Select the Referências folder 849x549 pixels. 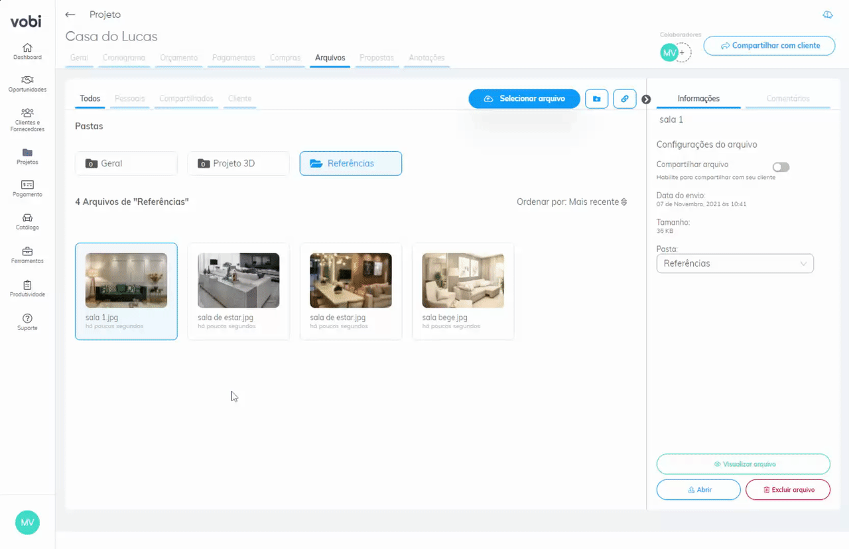click(351, 163)
